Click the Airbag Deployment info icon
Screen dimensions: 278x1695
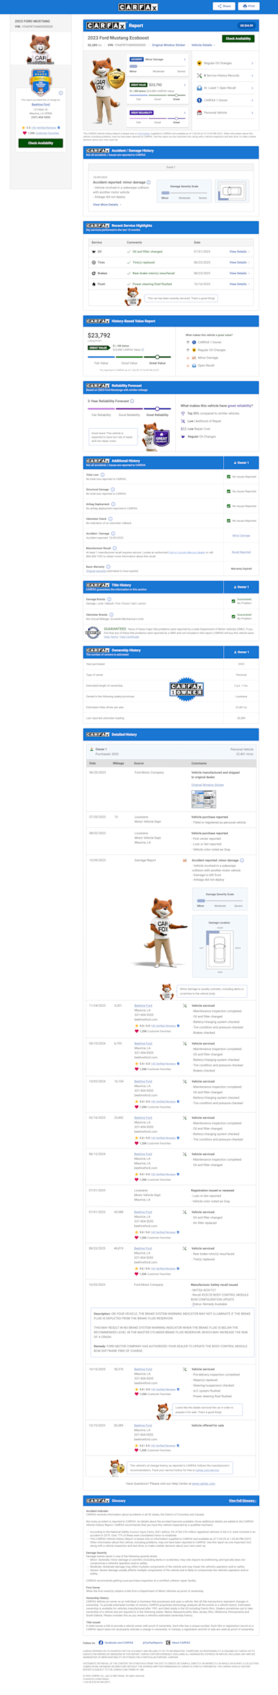pyautogui.click(x=113, y=504)
